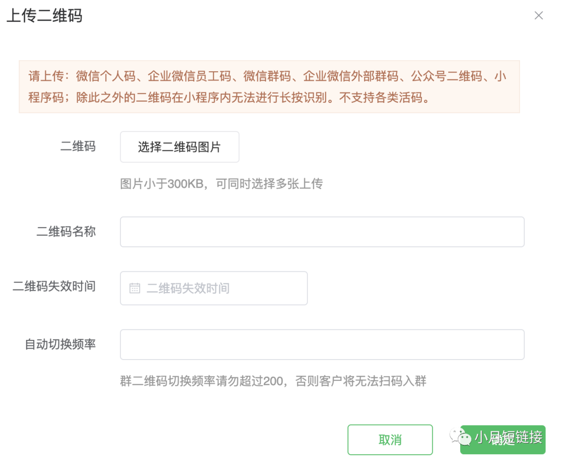The width and height of the screenshot is (561, 462).
Task: Click the 二维码失效时间 placeholder text
Action: (x=188, y=288)
